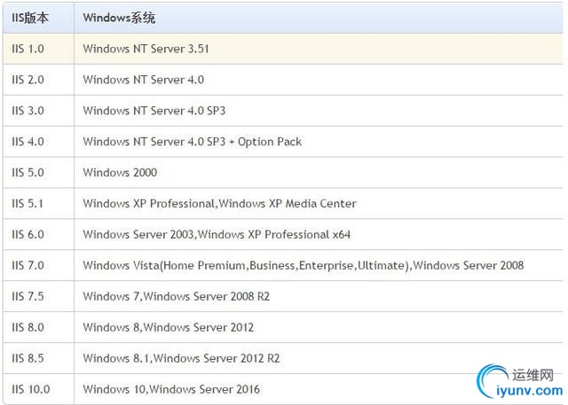Select the IIS 5.0 cell
568x405 pixels.
coord(28,173)
